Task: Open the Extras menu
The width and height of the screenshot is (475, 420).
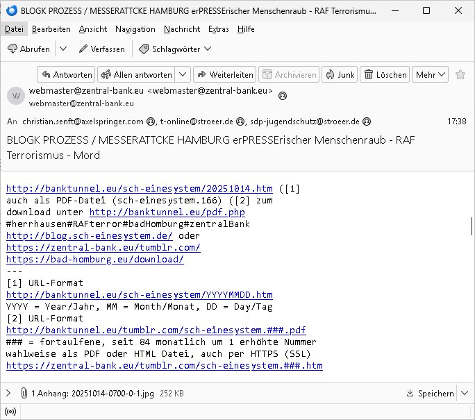Action: [x=218, y=29]
